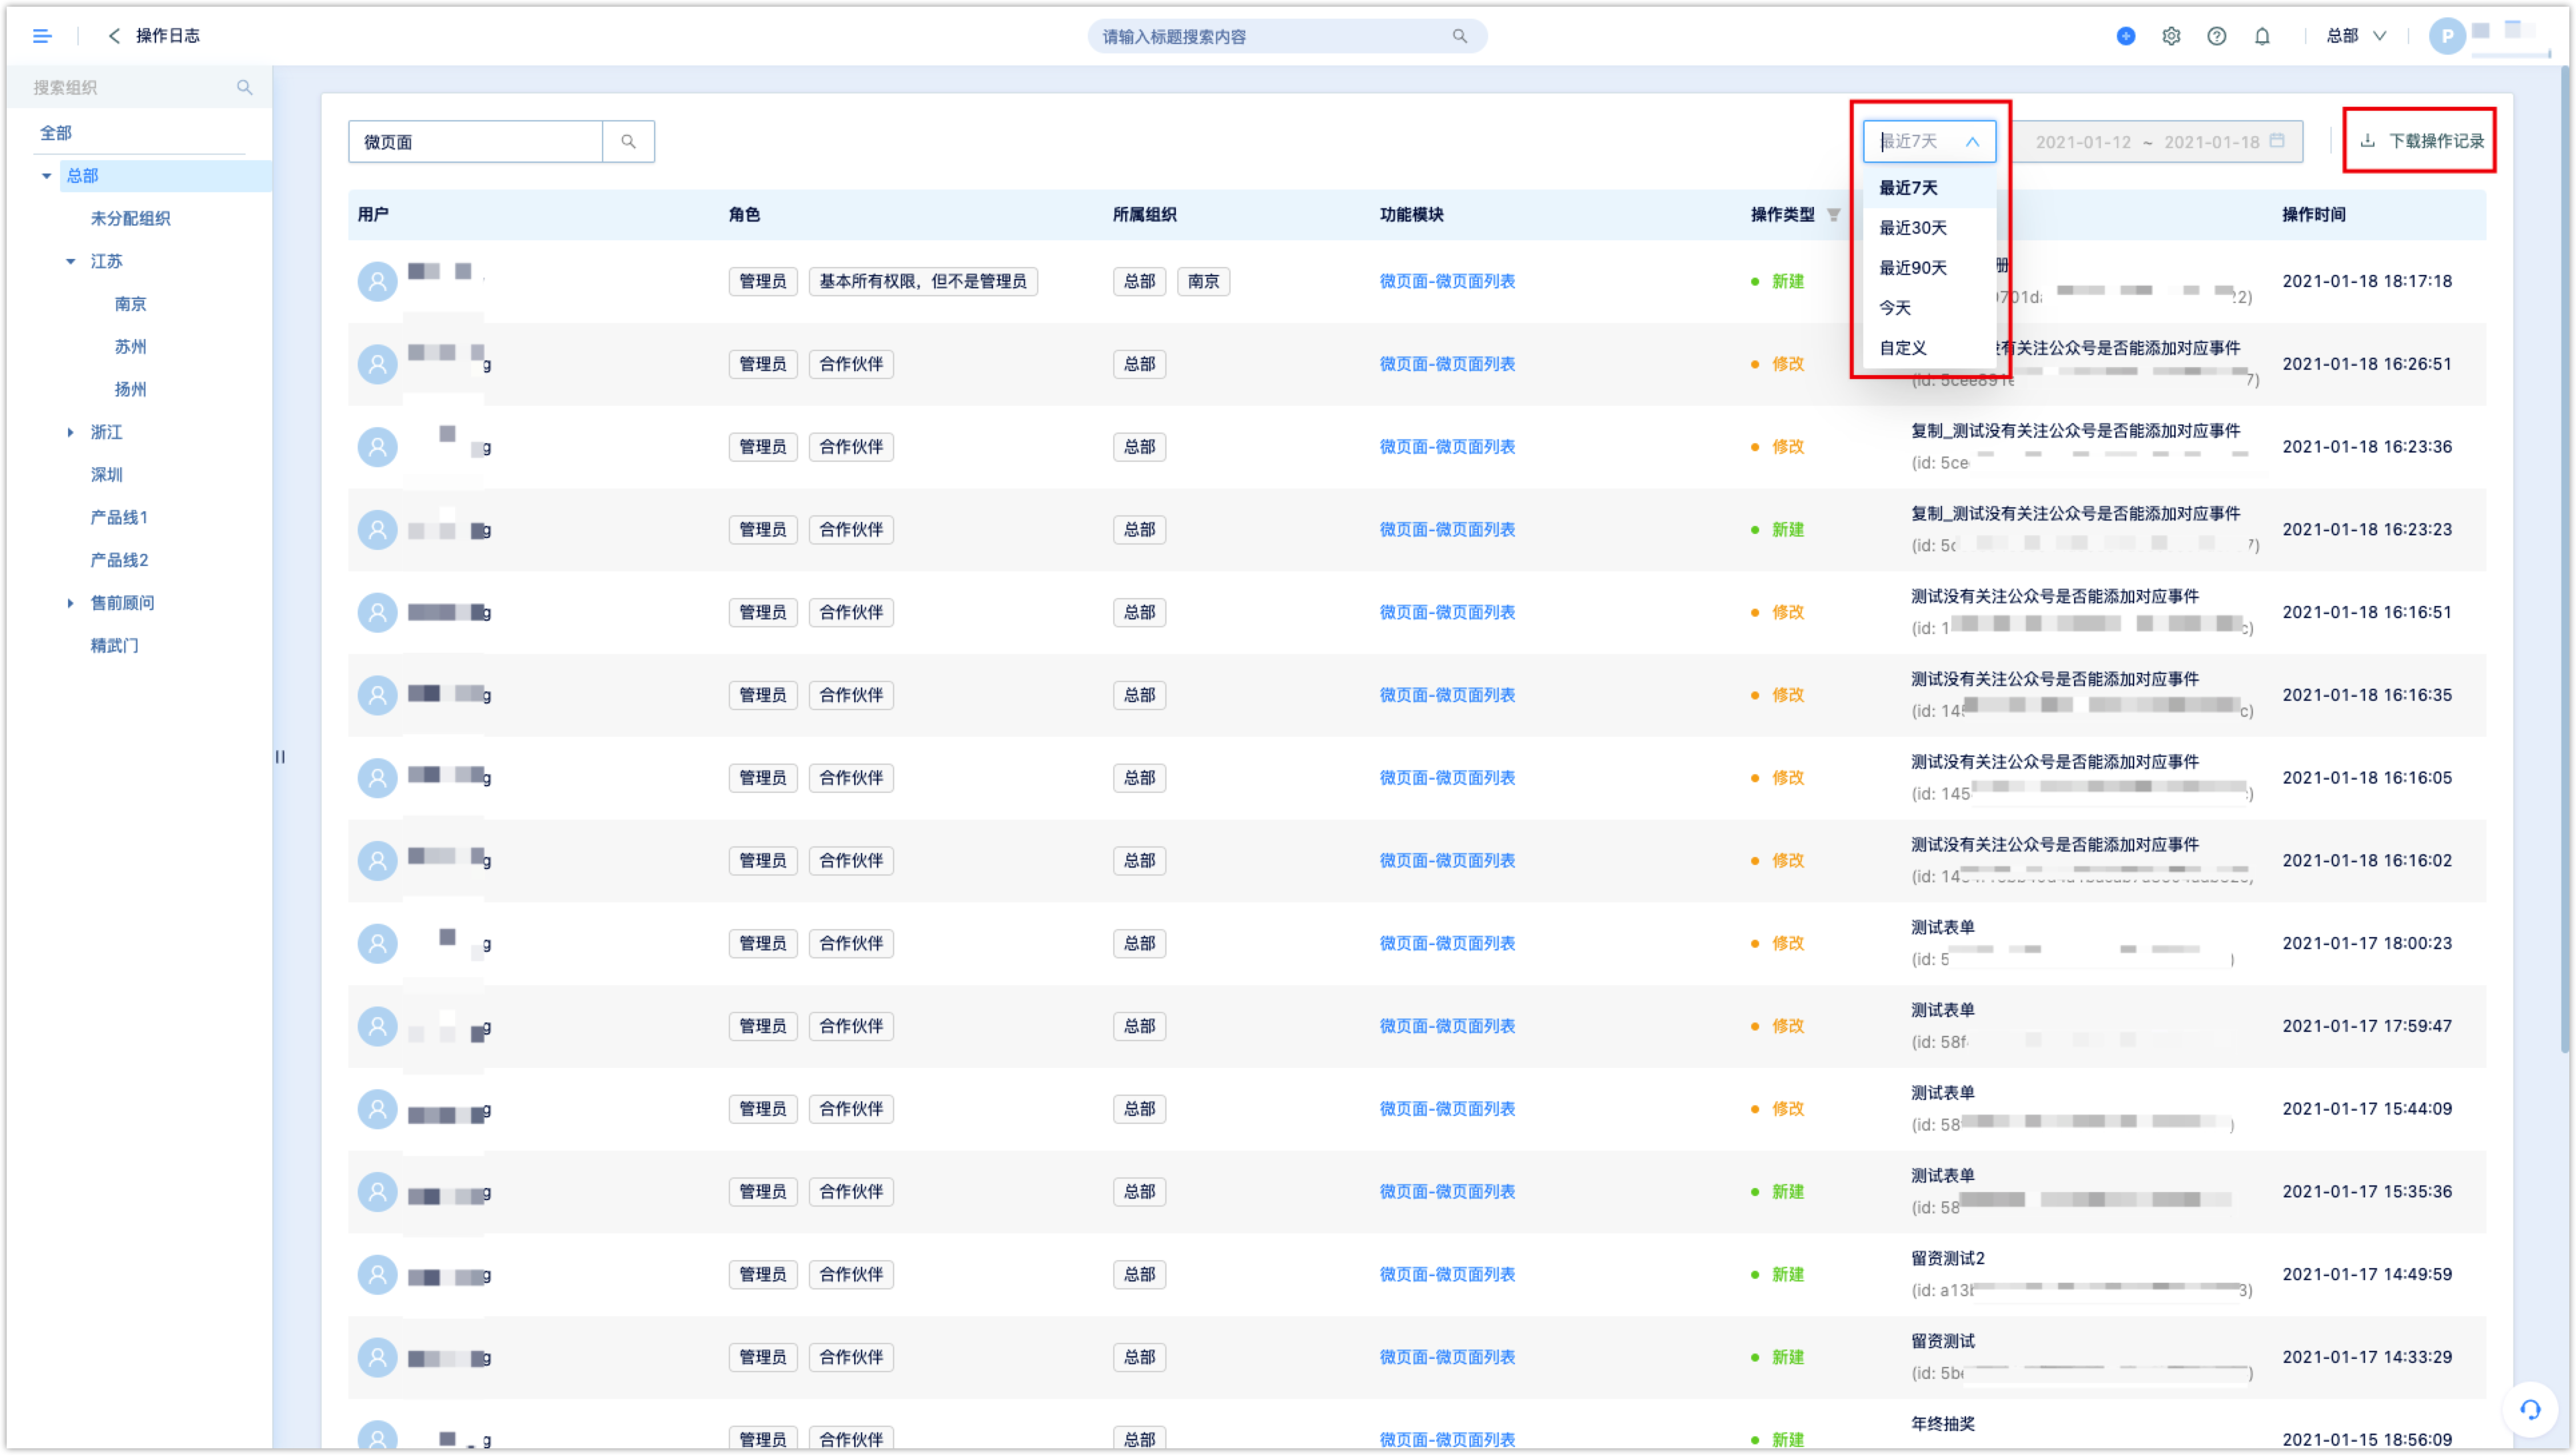
Task: Open 微页面-微页面列表 link in 18:00:23 row
Action: pos(1446,944)
